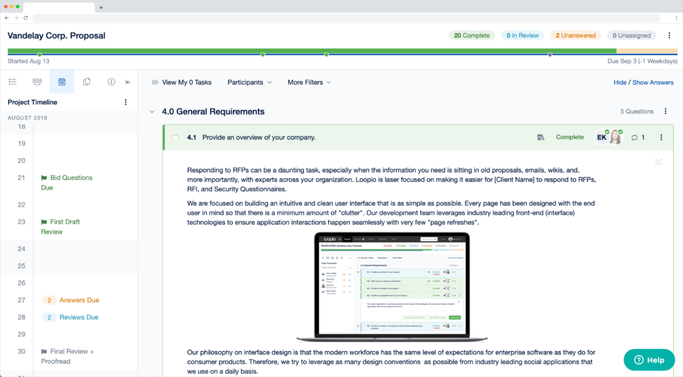Click Vandelay Corp. Proposal title
The height and width of the screenshot is (377, 683).
click(x=56, y=36)
